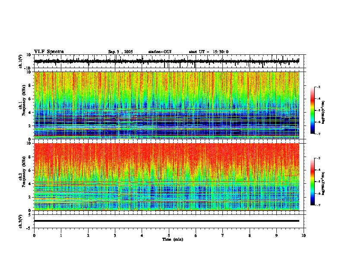Click time axis end tick label "10"
Image resolution: width=342 pixels, height=264 pixels.
[304, 236]
